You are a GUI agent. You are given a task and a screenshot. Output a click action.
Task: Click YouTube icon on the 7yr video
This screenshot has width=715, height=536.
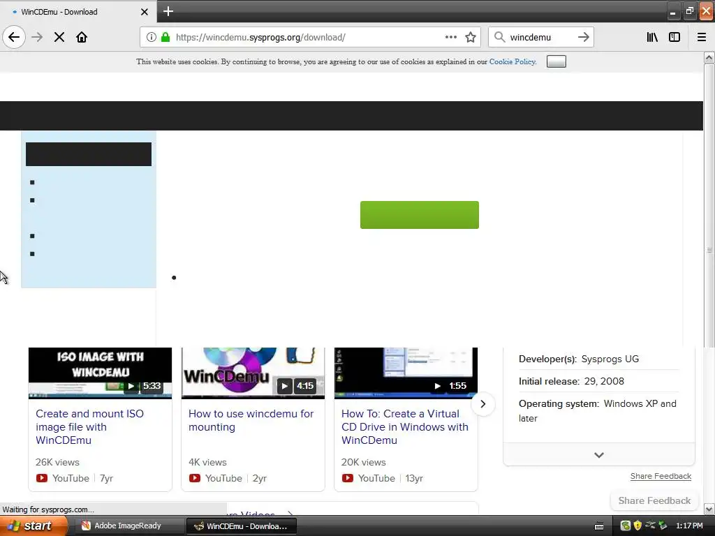pos(41,478)
